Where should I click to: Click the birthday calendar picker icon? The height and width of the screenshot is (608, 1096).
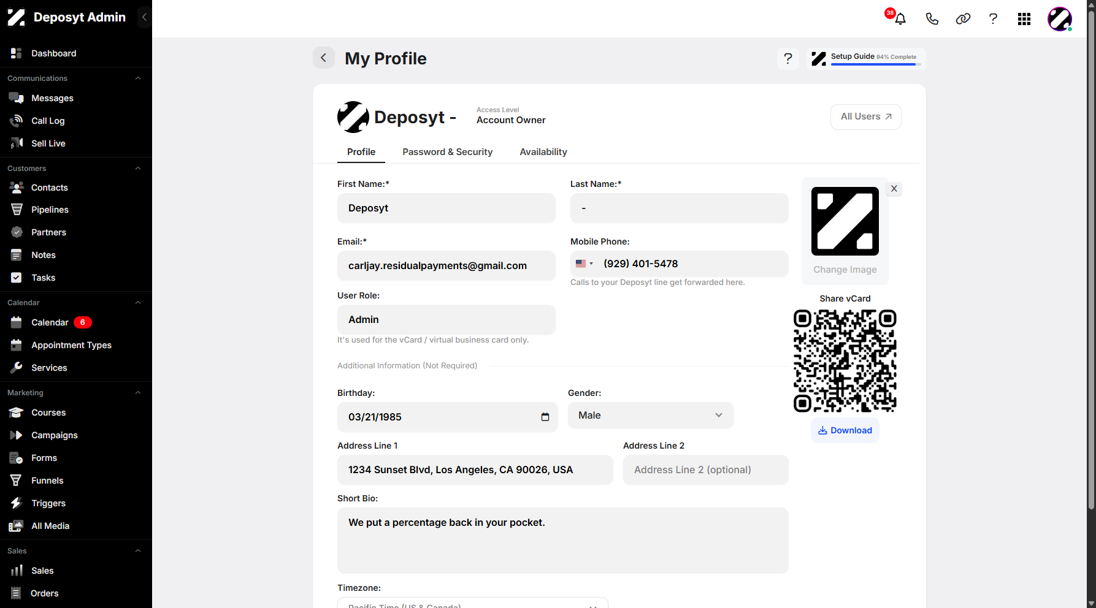(x=545, y=417)
